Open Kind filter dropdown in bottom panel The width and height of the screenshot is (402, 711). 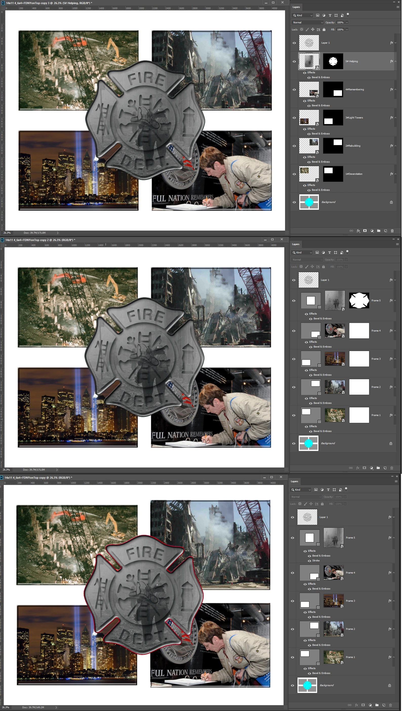pyautogui.click(x=301, y=490)
